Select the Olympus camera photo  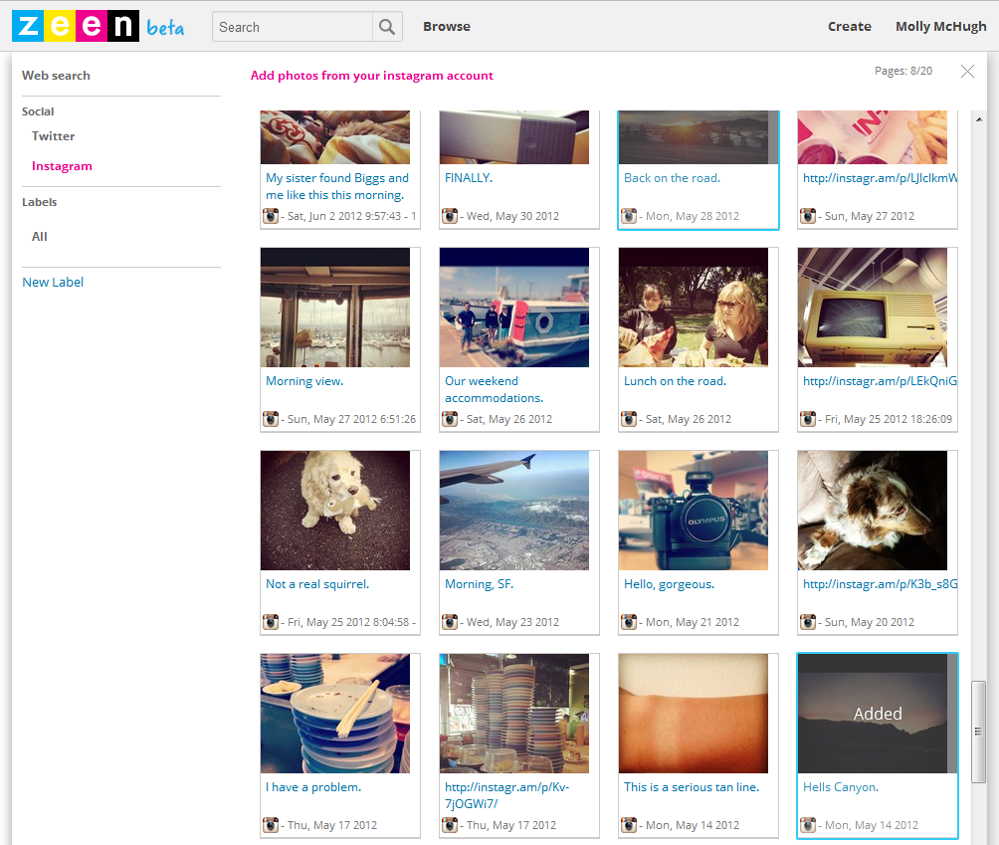(694, 511)
